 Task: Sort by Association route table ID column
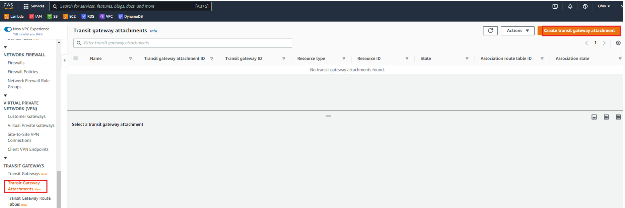coord(542,59)
